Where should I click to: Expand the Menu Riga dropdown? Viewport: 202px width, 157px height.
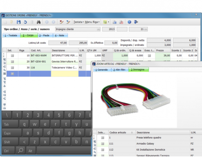tap(92, 22)
